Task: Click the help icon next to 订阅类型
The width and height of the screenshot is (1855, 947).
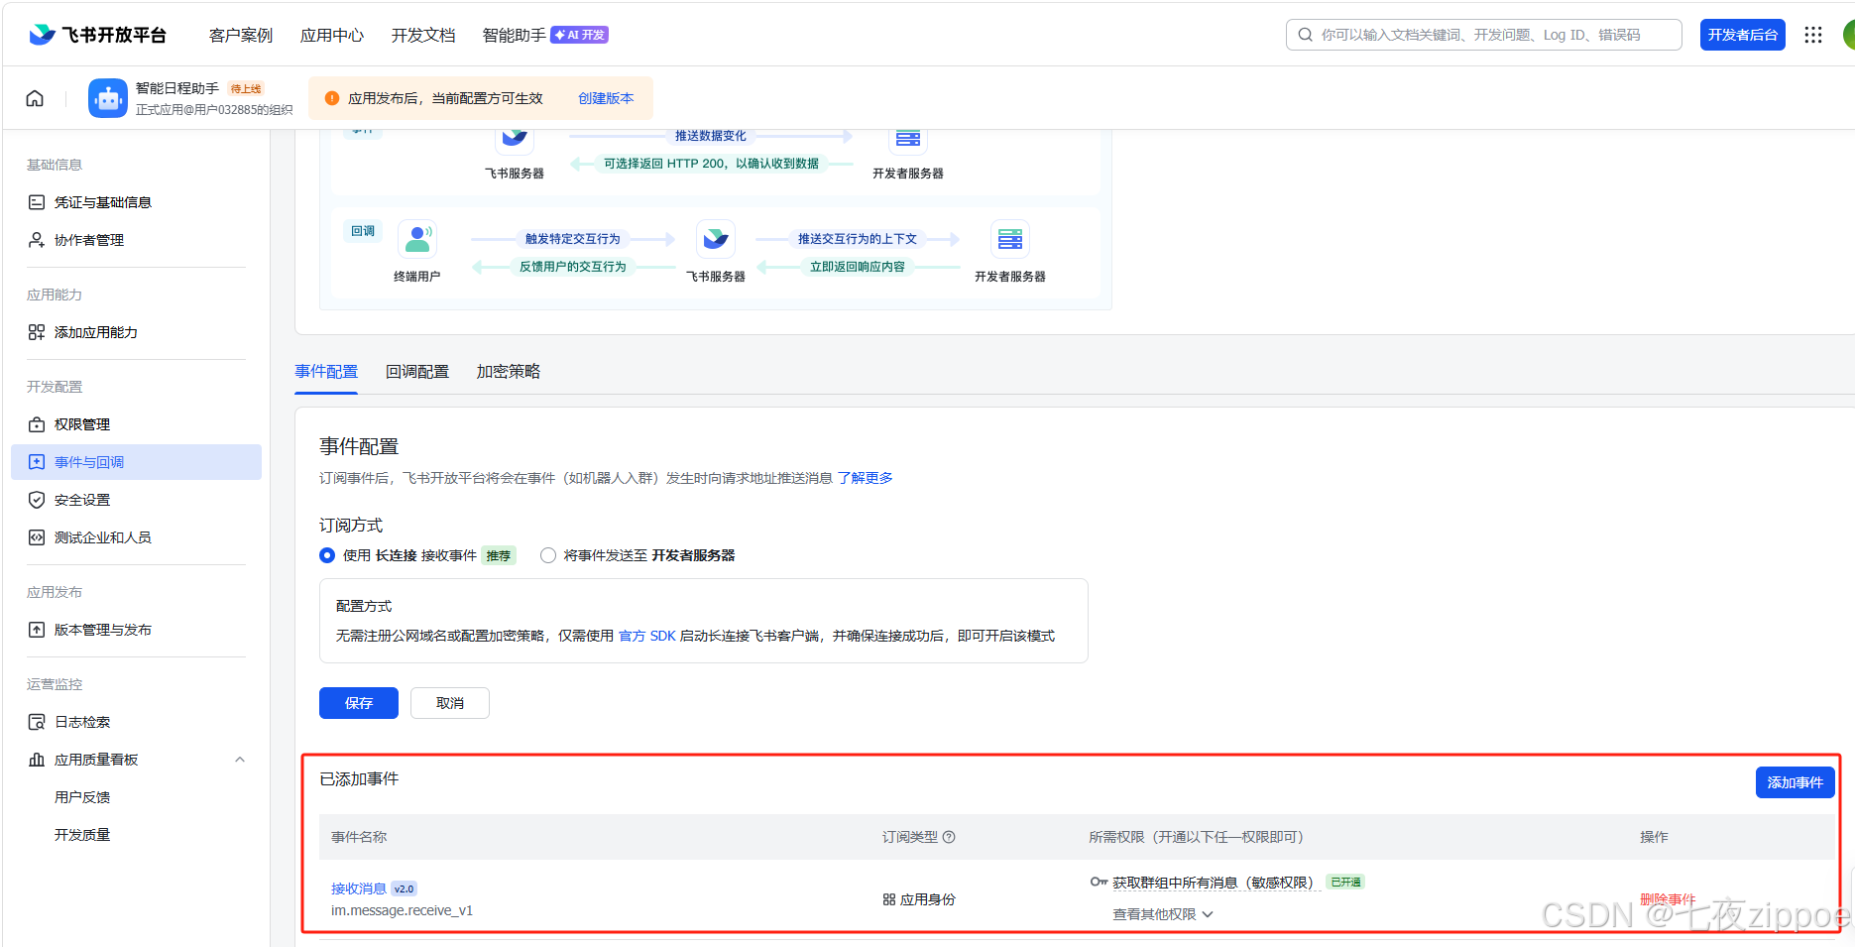Action: point(949,837)
